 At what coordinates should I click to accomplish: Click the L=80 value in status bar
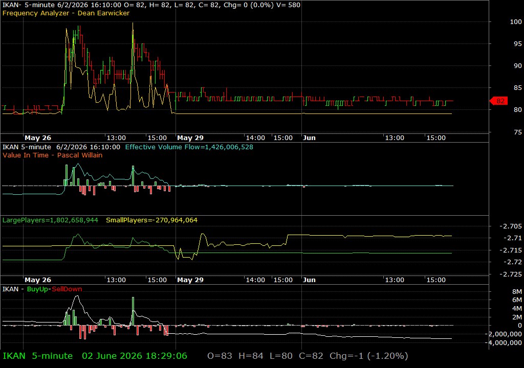pyautogui.click(x=281, y=356)
